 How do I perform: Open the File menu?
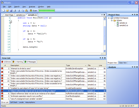click(x=4, y=7)
